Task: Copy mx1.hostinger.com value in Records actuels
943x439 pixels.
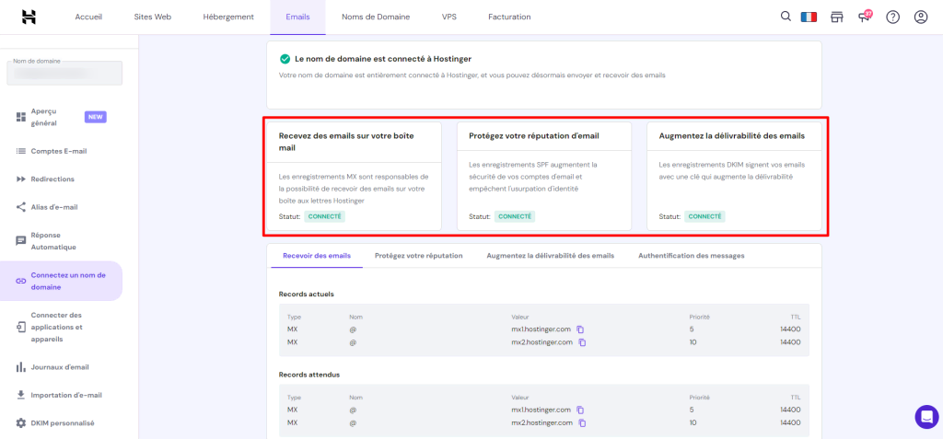Action: tap(581, 329)
